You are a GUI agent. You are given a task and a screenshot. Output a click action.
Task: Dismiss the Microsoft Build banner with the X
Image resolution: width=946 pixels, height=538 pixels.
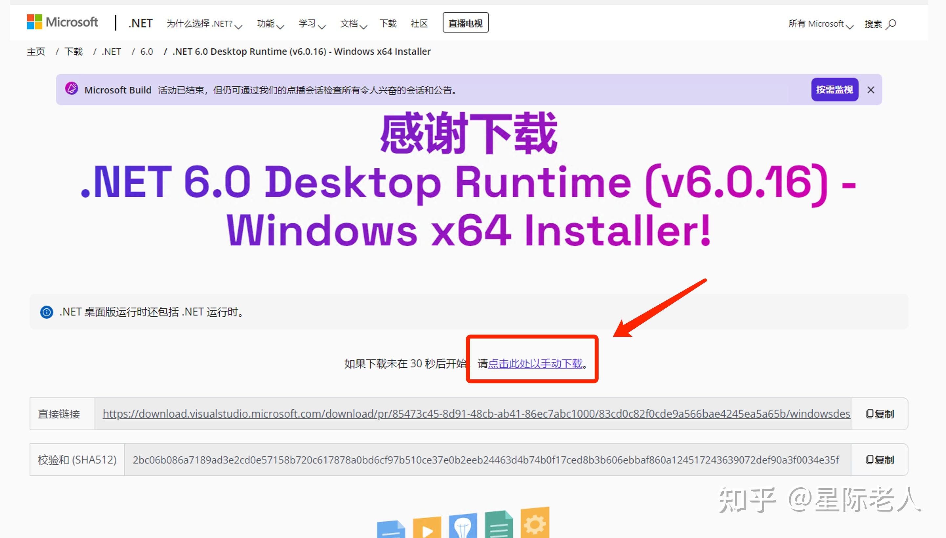(871, 89)
